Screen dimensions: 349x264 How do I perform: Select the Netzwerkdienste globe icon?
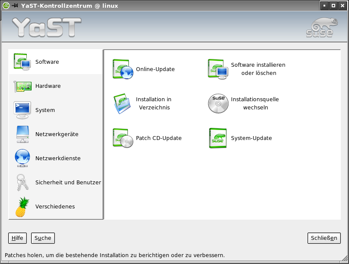22,158
